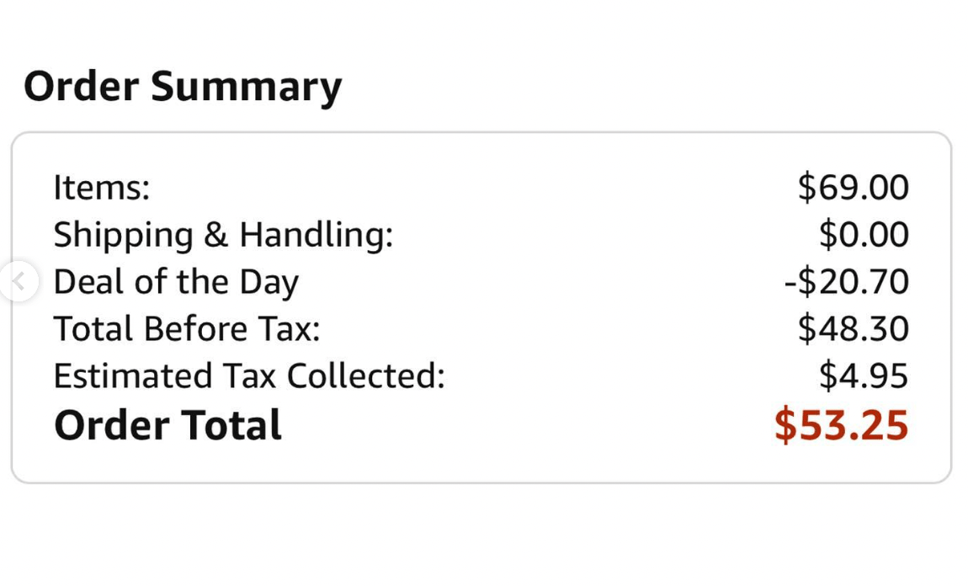Select the Shipping & Handling label
Screen dimensions: 968x586
tap(223, 235)
